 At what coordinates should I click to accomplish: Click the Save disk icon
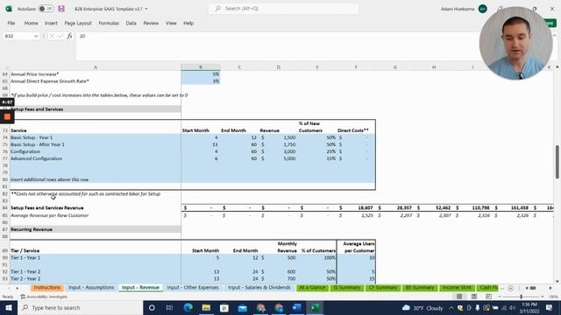pyautogui.click(x=61, y=9)
